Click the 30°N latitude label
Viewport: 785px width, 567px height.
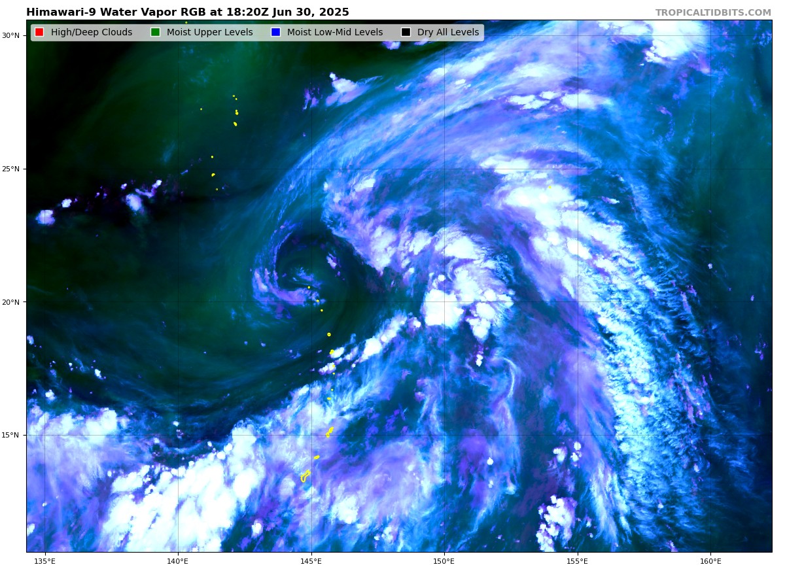click(x=12, y=35)
